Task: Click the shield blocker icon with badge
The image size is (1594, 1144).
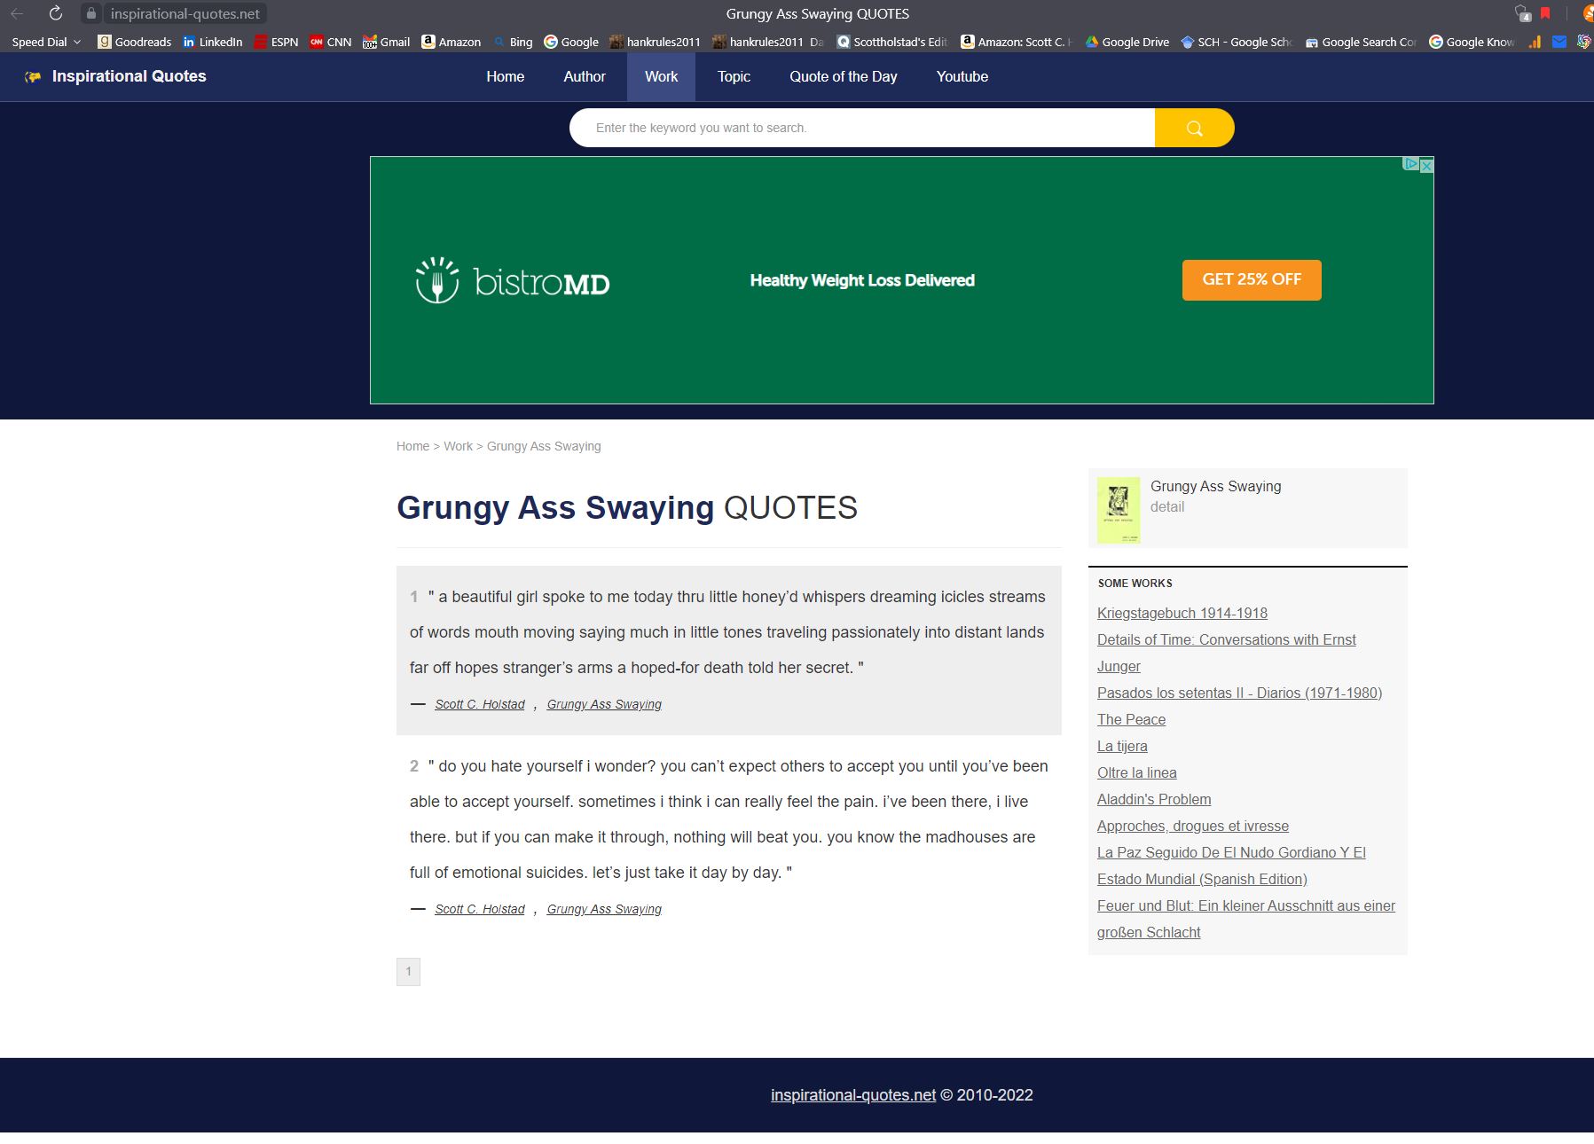Action: 1522,13
